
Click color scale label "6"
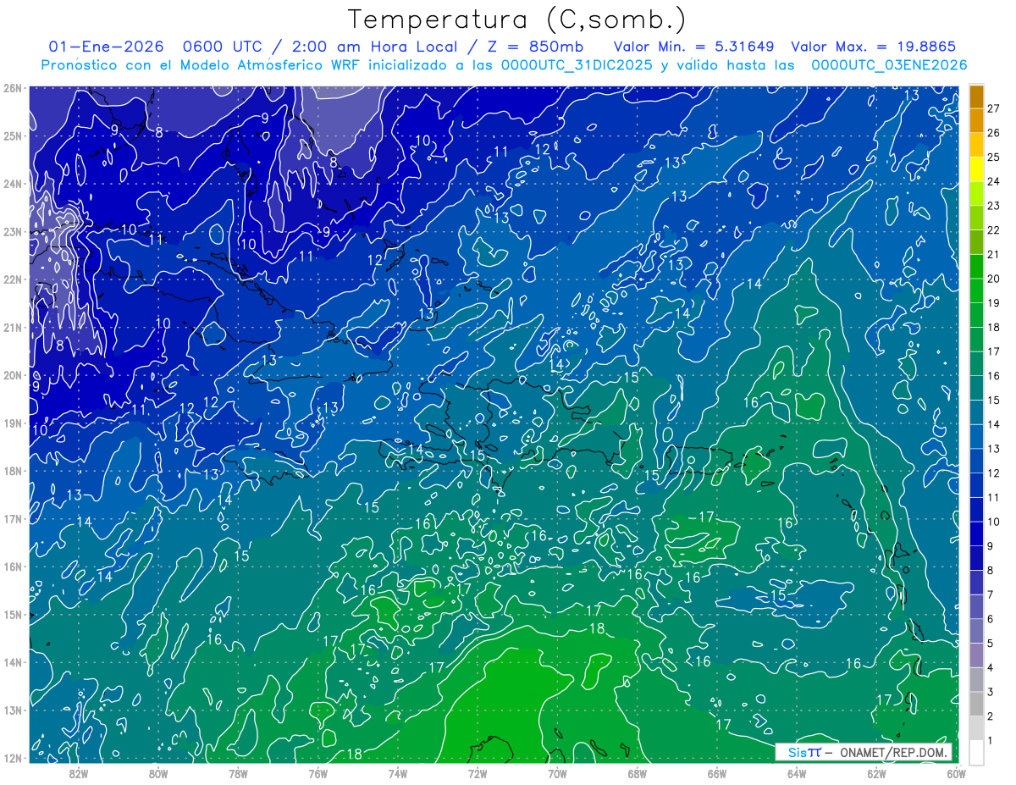click(x=990, y=619)
